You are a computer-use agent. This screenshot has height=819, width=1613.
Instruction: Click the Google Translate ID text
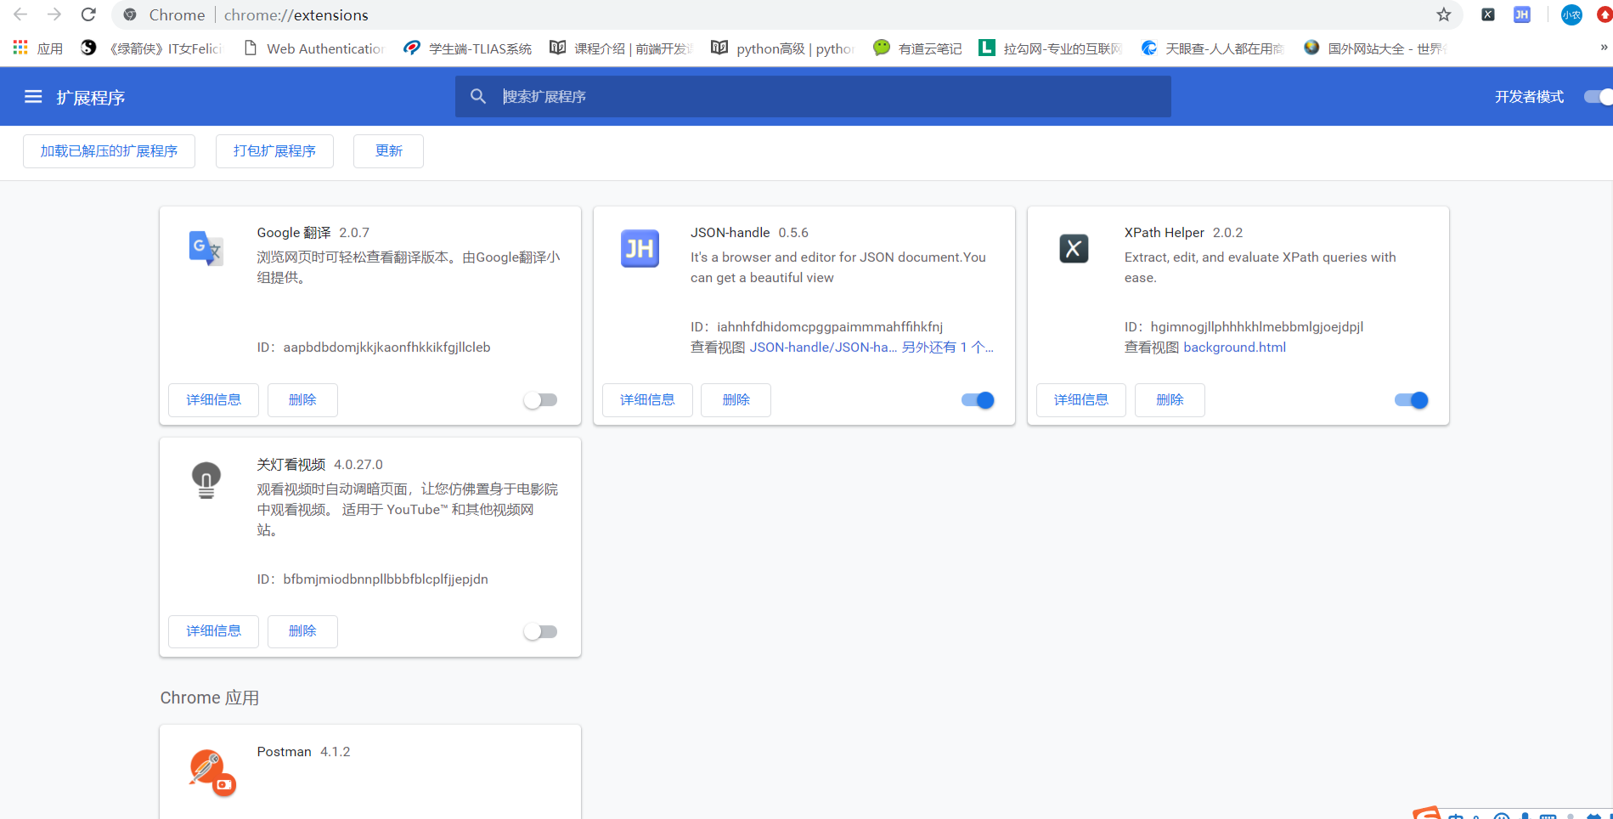tap(374, 347)
